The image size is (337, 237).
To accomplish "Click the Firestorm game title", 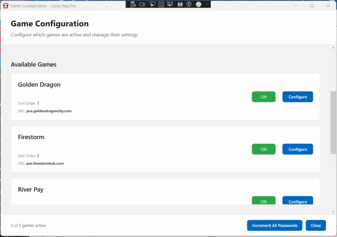I will (x=31, y=137).
